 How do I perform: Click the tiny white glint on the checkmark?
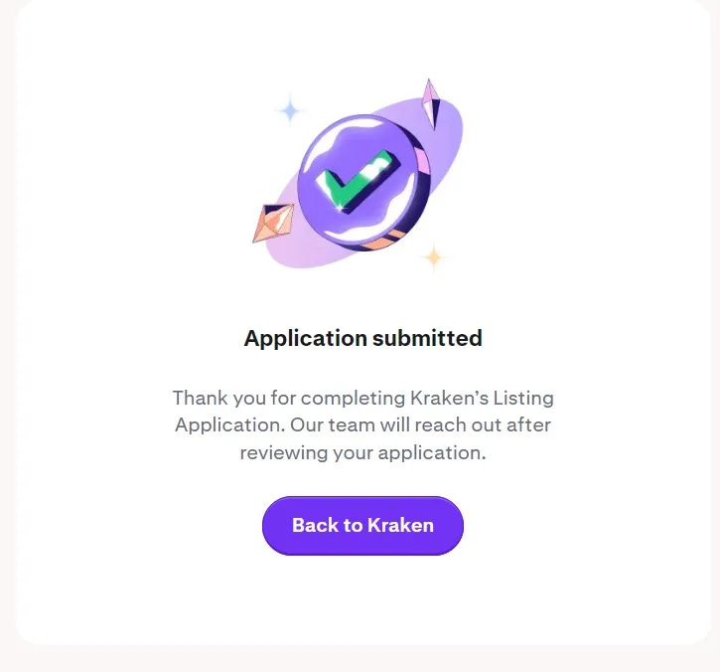(x=340, y=208)
